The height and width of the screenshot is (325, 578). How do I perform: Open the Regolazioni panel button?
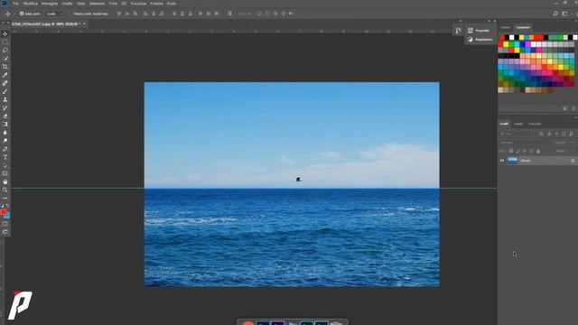point(480,40)
